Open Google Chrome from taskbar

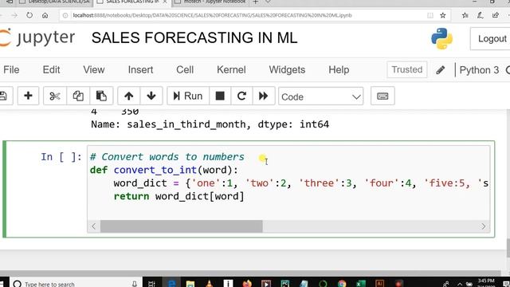tap(342, 284)
